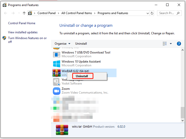Select Windows 7 USB/DVD Download Tool icon
Screen dimensions: 186x139
[x=56, y=54]
